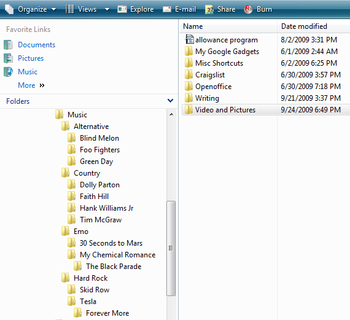Click the Video and Pictures folder icon

[x=189, y=109]
